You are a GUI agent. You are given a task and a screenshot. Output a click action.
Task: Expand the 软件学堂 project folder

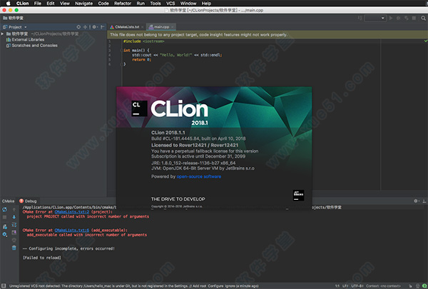point(2,34)
